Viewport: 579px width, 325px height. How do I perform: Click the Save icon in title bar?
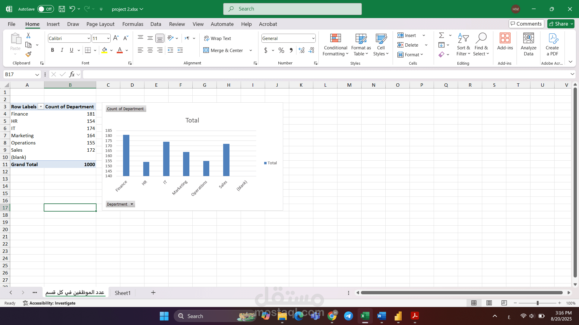[x=62, y=9]
